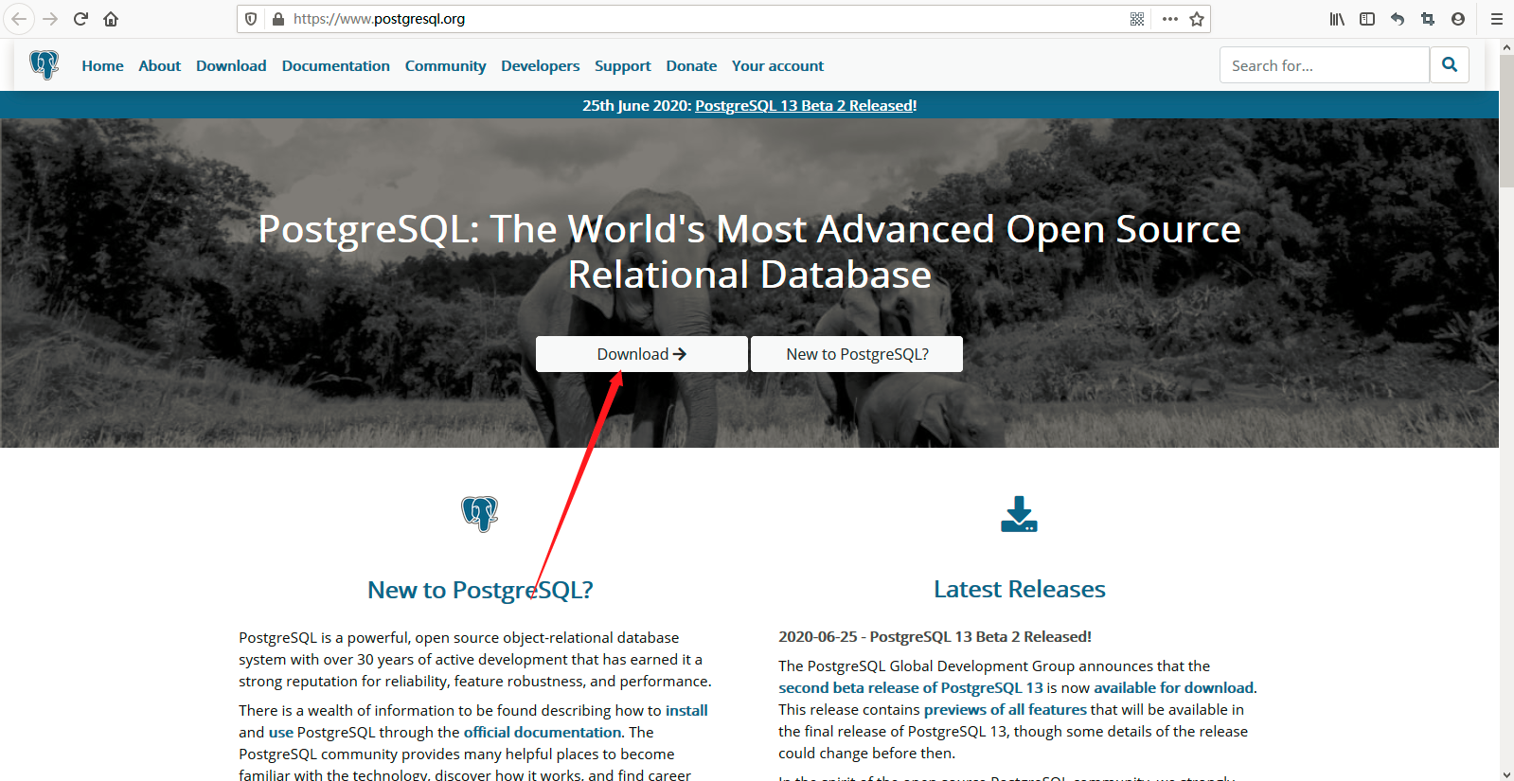The image size is (1514, 781).
Task: Follow the 'use' link in the paragraph
Action: [x=281, y=733]
